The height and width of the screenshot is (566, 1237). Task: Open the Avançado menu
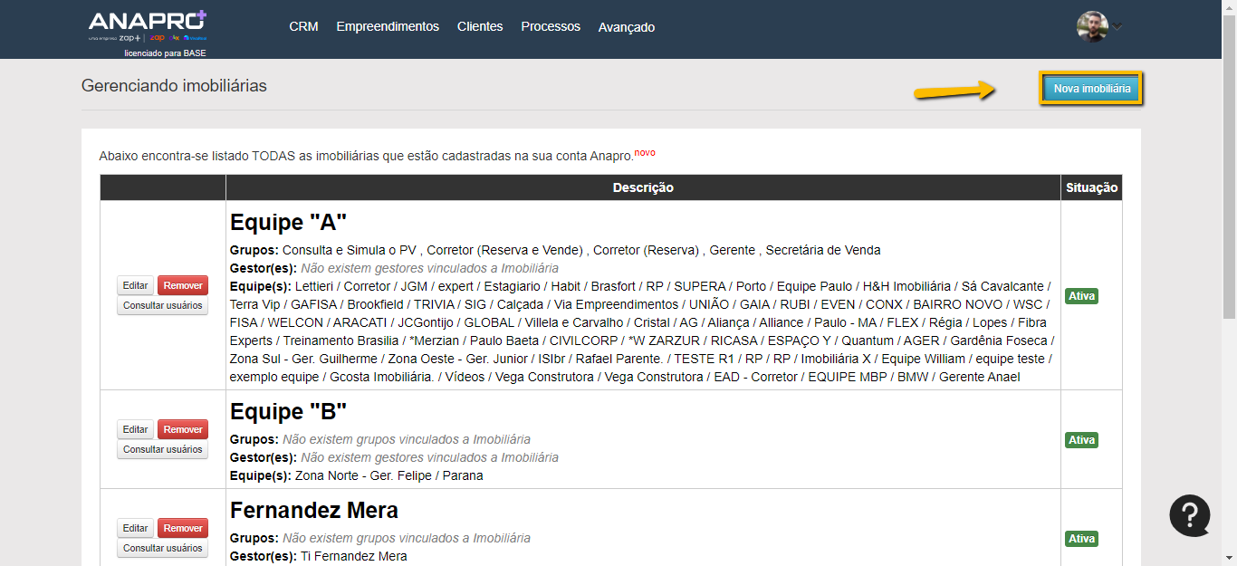click(627, 27)
